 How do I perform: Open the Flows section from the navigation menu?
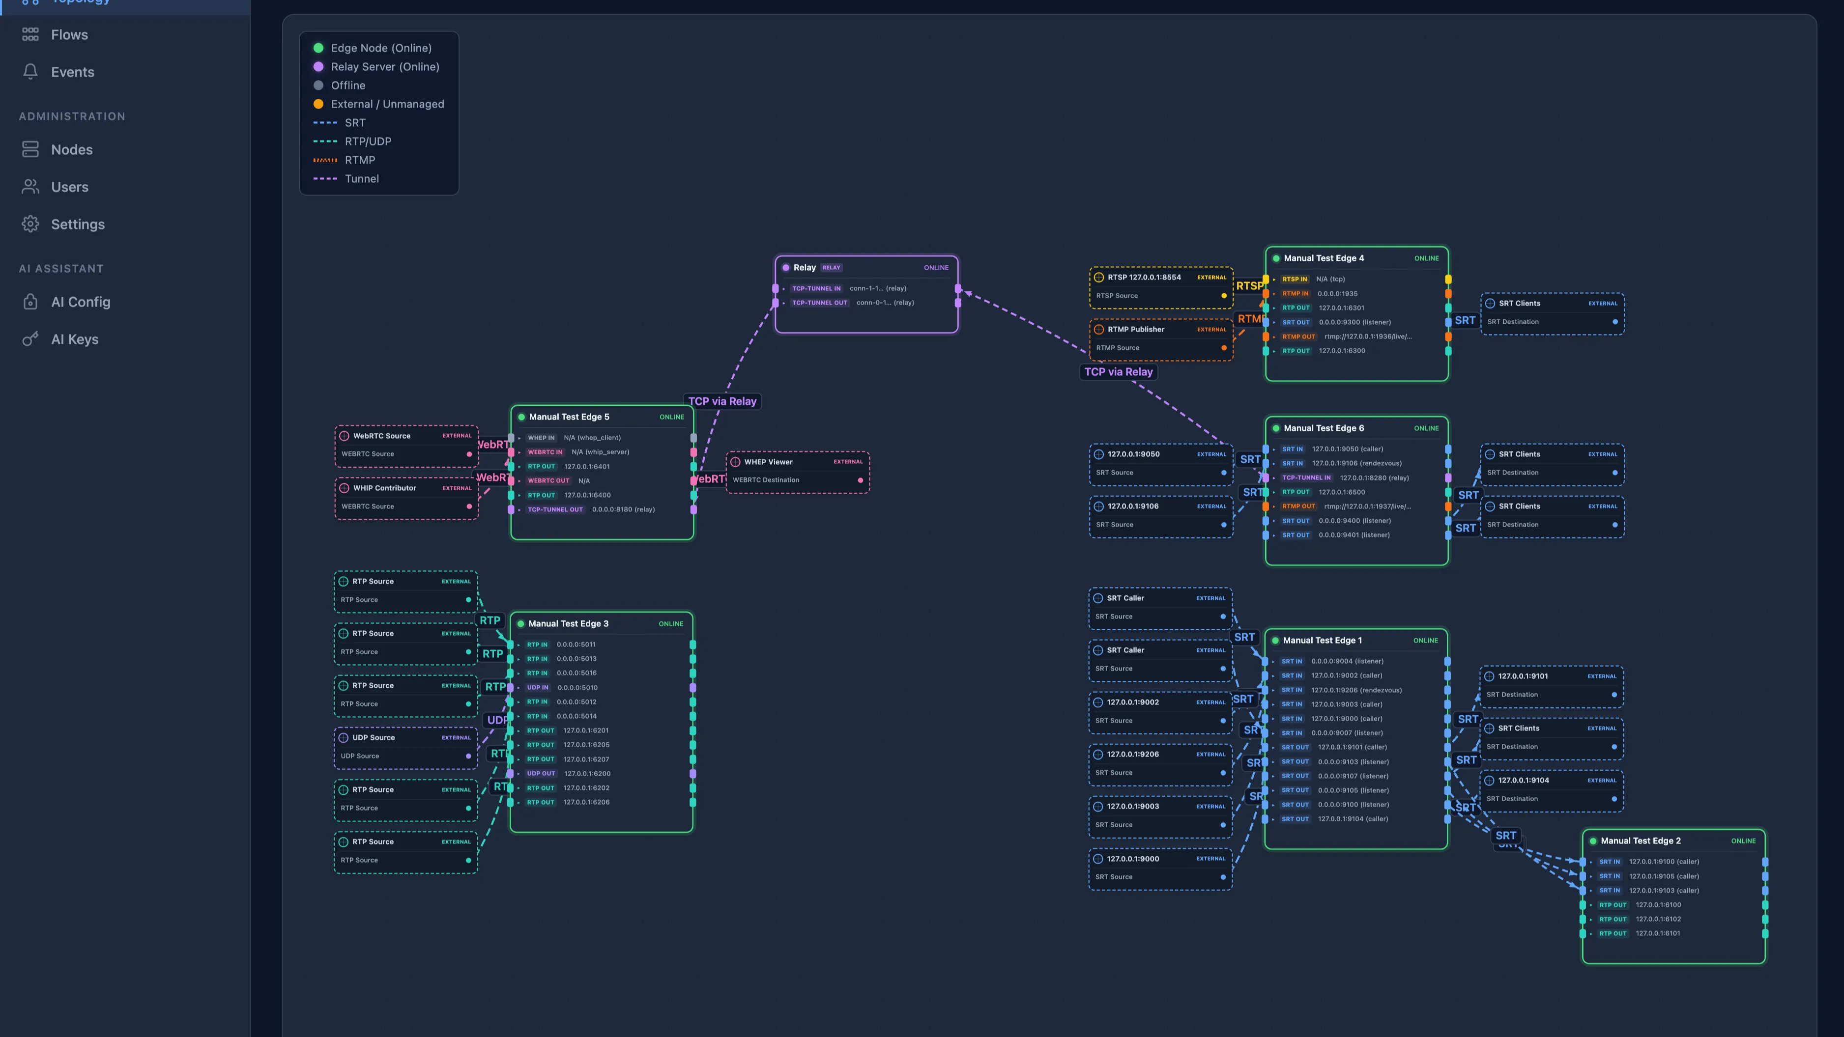pyautogui.click(x=69, y=34)
